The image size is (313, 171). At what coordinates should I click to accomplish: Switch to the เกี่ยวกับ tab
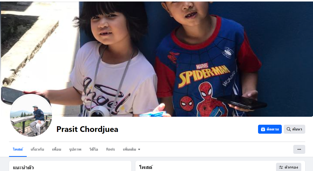click(x=37, y=149)
